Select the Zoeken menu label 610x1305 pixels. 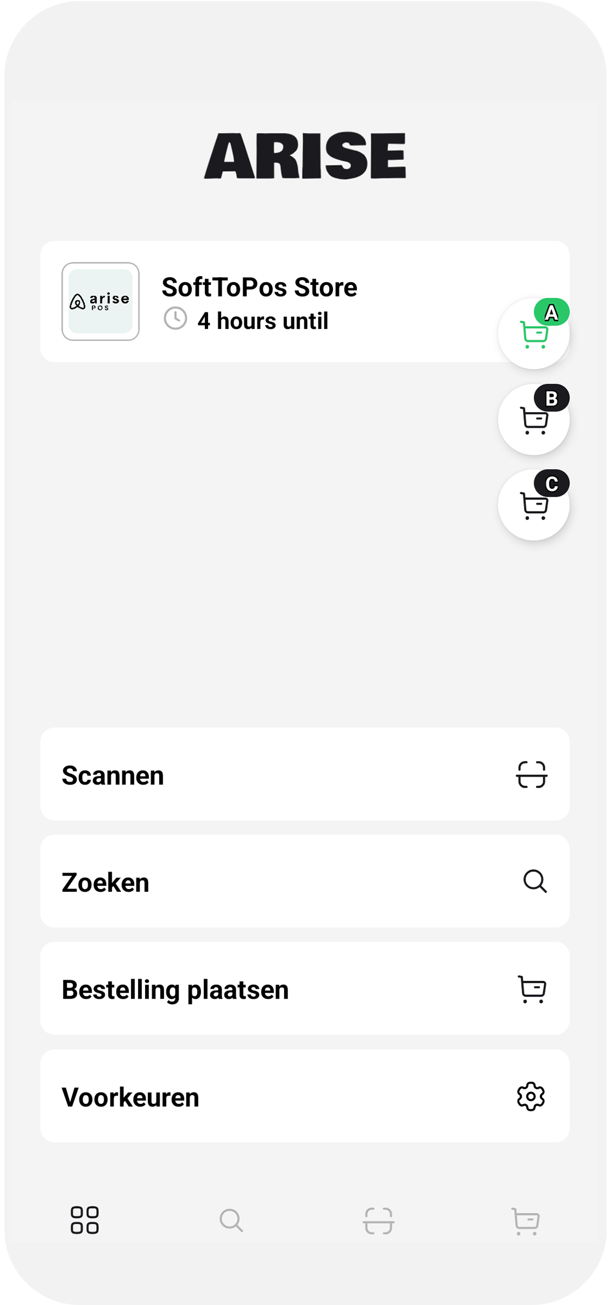(x=106, y=882)
